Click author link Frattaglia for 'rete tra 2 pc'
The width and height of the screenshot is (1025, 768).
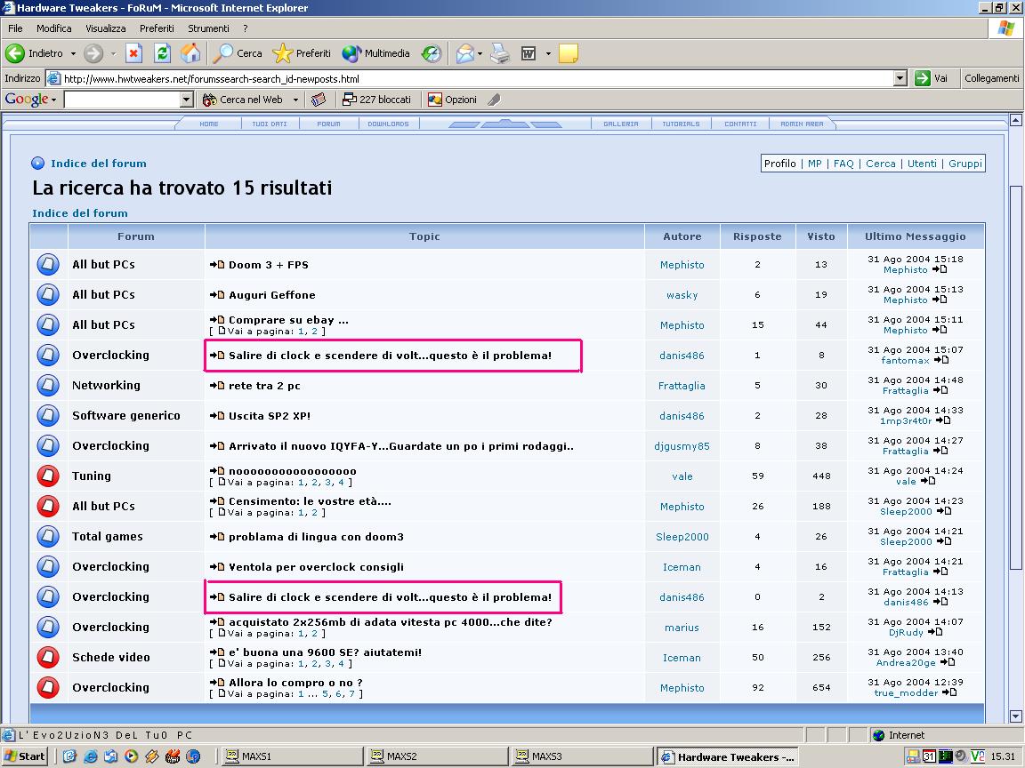point(682,386)
